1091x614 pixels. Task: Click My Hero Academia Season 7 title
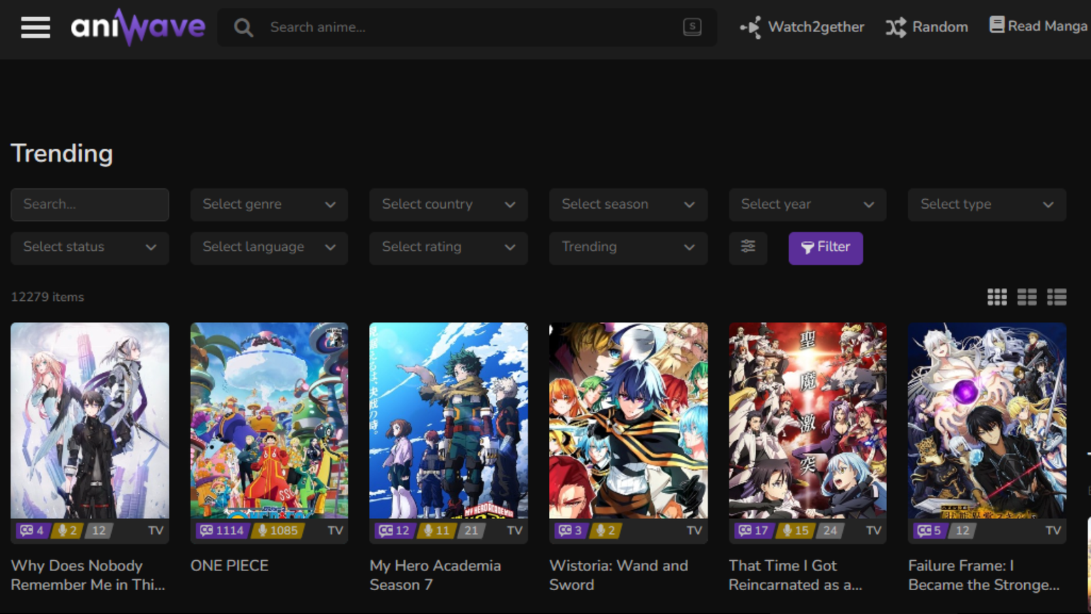(x=435, y=575)
